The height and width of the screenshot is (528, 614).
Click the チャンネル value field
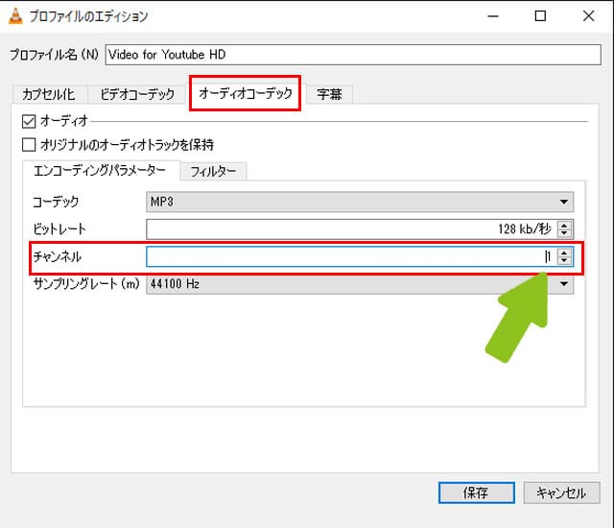coord(351,256)
